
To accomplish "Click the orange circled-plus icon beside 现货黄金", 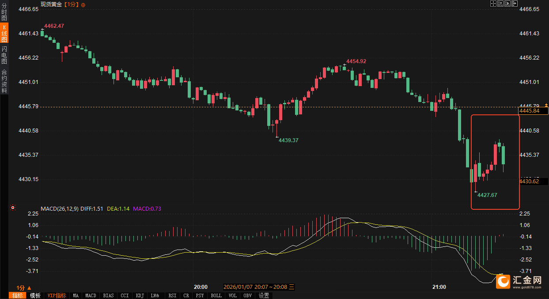I will point(83,4).
